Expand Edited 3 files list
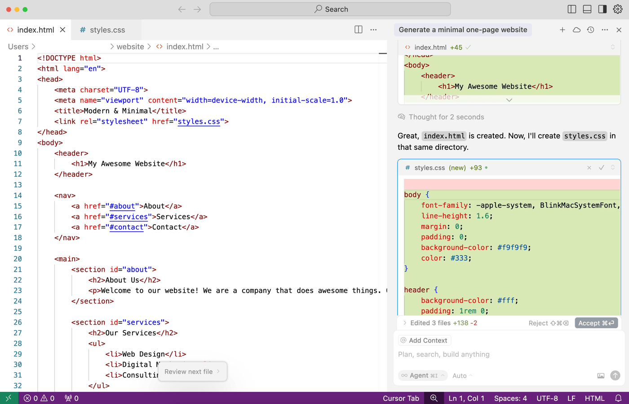The width and height of the screenshot is (629, 404). 440,323
